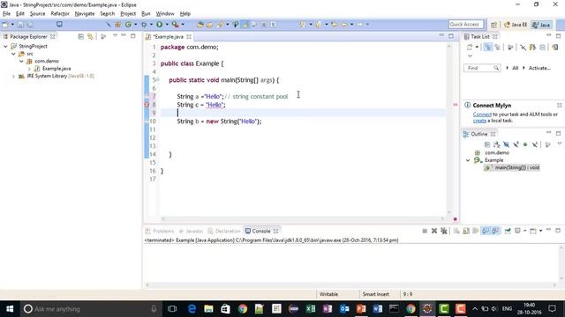The image size is (565, 317).
Task: Click Collapse All icon in Outline toolbar
Action: pos(487,144)
